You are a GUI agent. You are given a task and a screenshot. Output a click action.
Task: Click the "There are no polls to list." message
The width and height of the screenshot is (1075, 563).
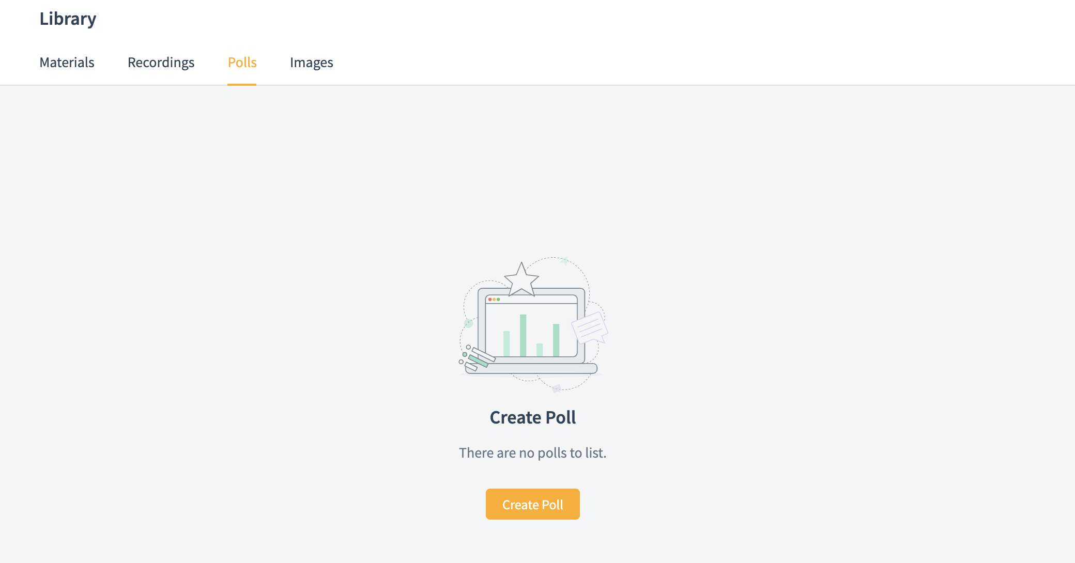(532, 453)
